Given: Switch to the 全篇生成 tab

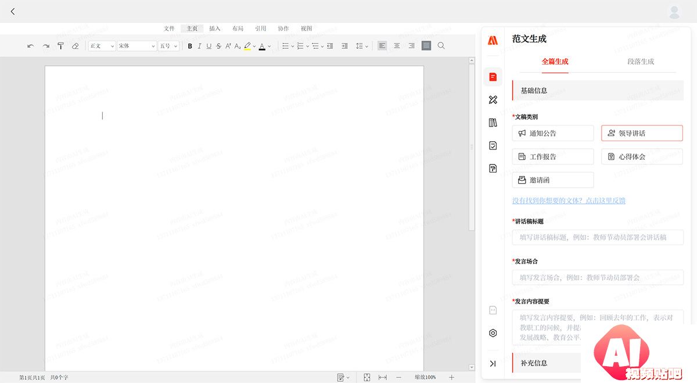Looking at the screenshot, I should [x=555, y=61].
